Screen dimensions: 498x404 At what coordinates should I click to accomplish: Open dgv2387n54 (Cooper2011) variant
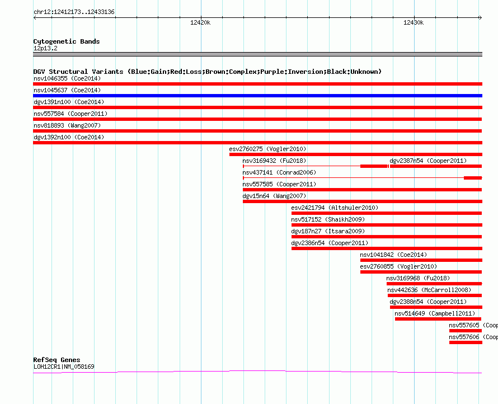(x=428, y=161)
